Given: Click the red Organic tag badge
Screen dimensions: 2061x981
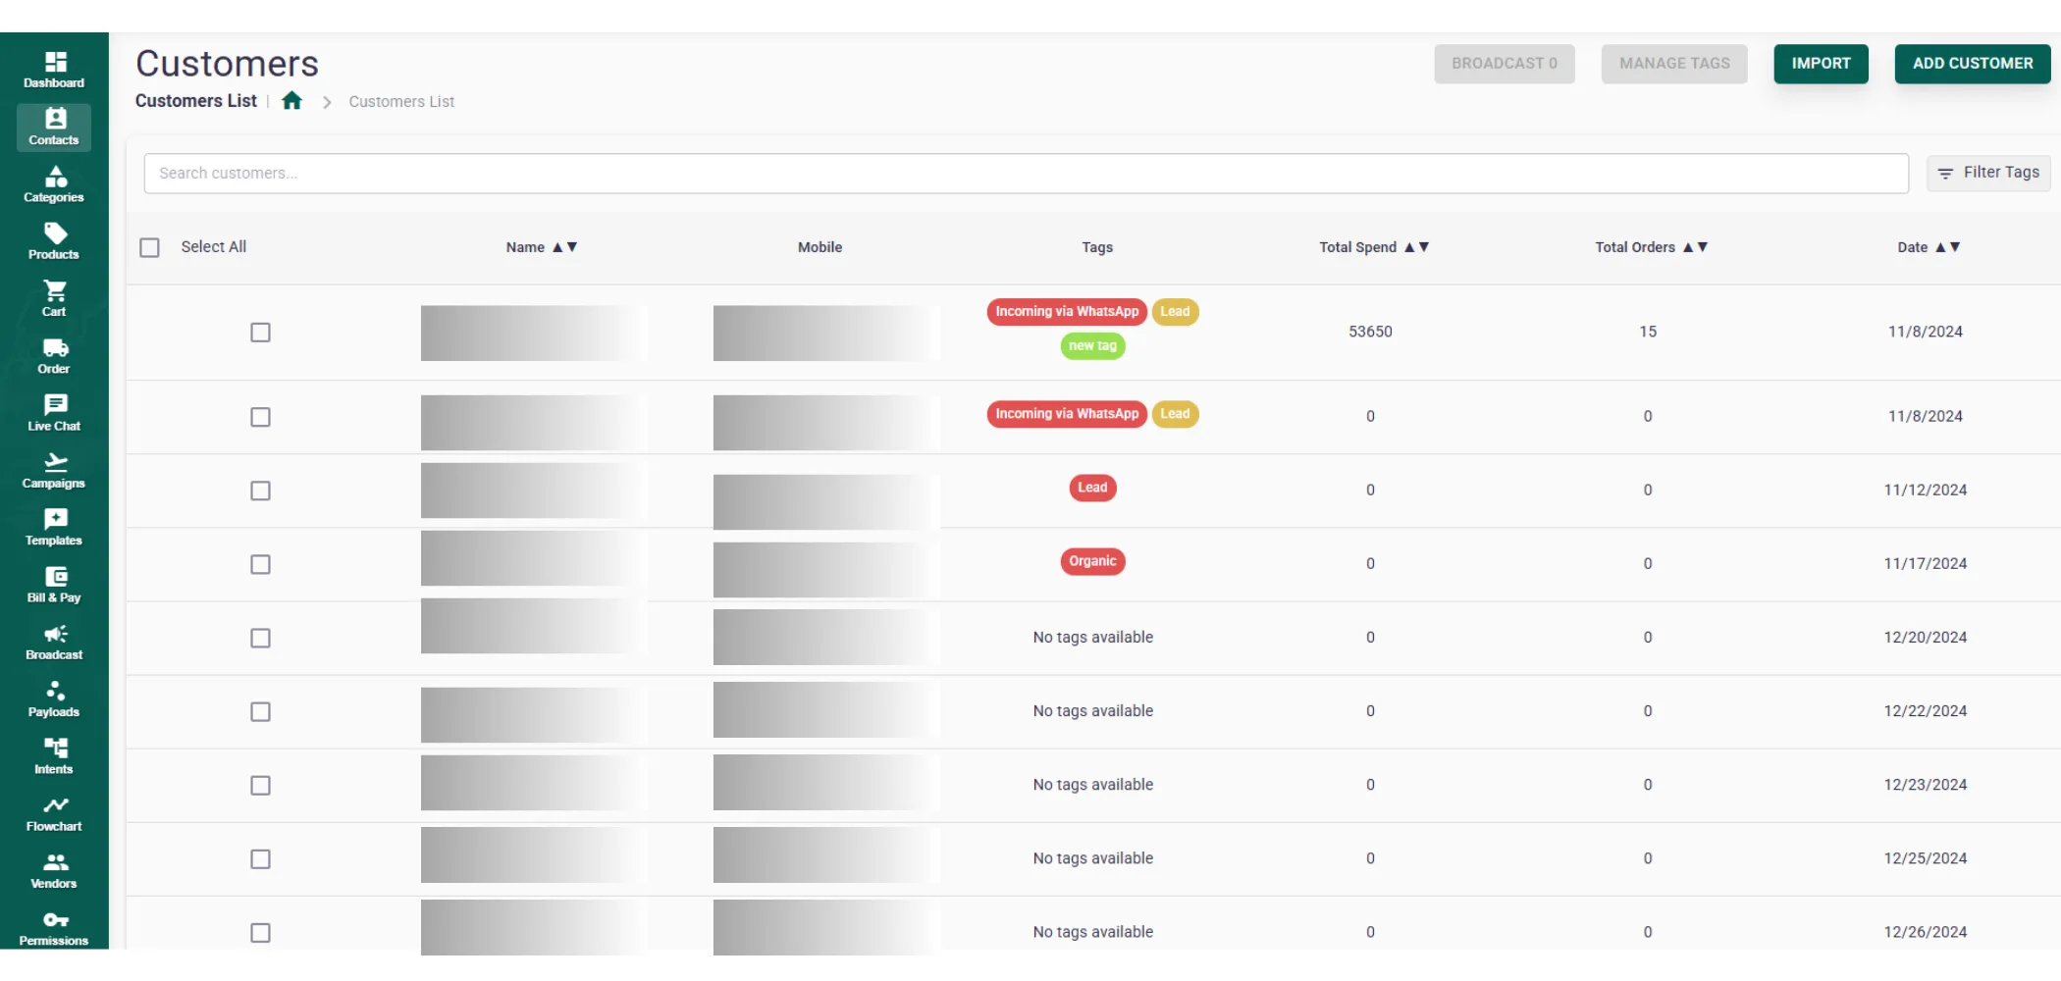Looking at the screenshot, I should coord(1092,561).
